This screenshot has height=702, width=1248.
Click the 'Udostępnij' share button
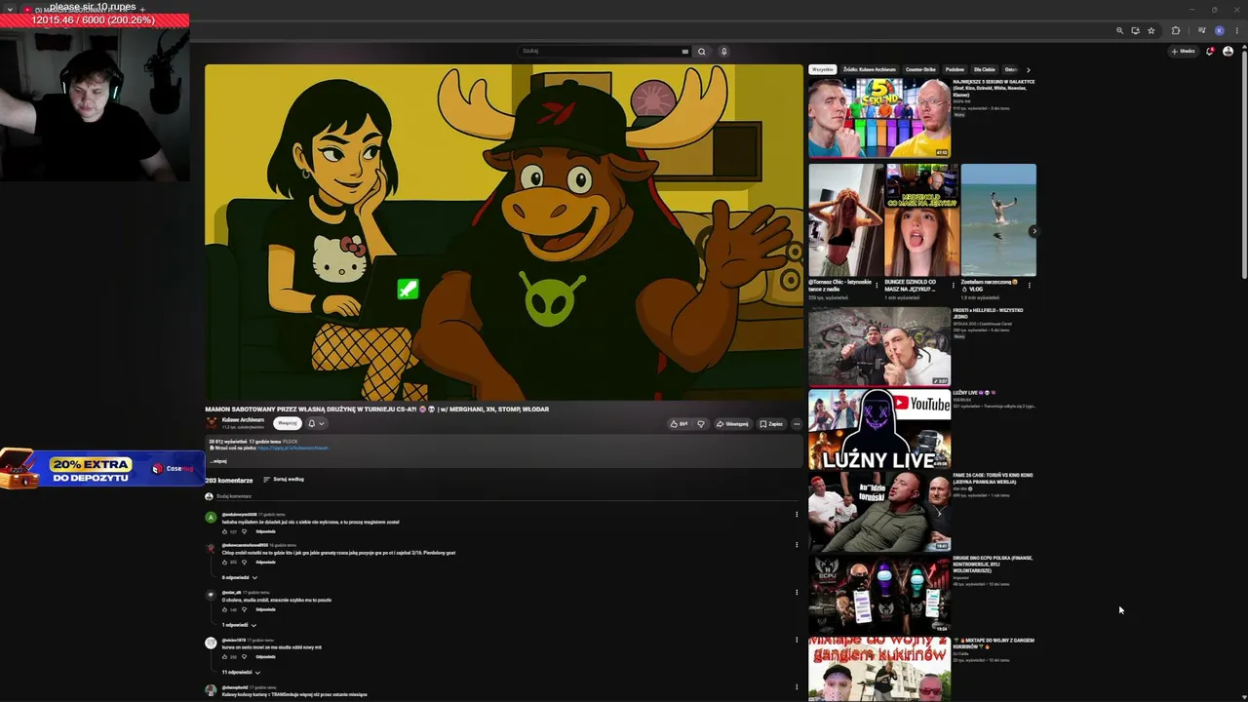pyautogui.click(x=732, y=424)
